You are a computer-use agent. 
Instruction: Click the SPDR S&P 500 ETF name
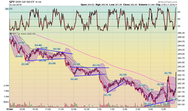(25, 2)
